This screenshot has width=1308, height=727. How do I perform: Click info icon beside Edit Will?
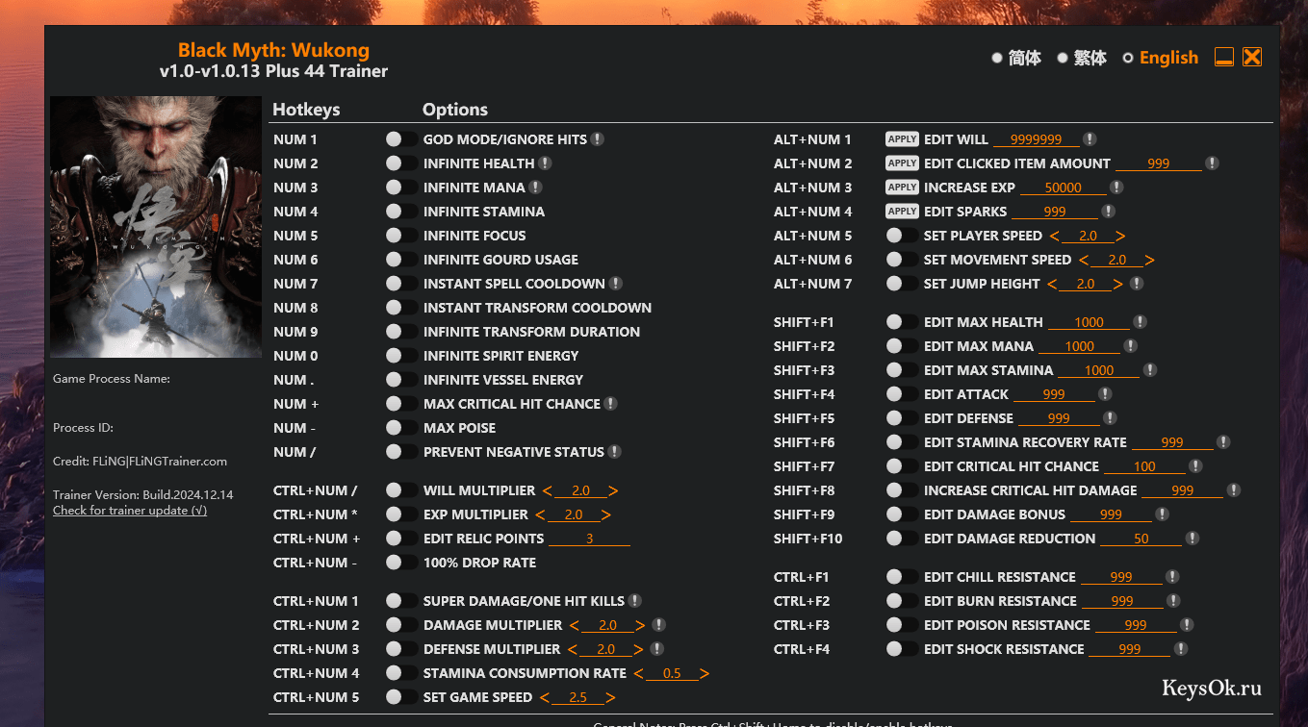click(1090, 139)
